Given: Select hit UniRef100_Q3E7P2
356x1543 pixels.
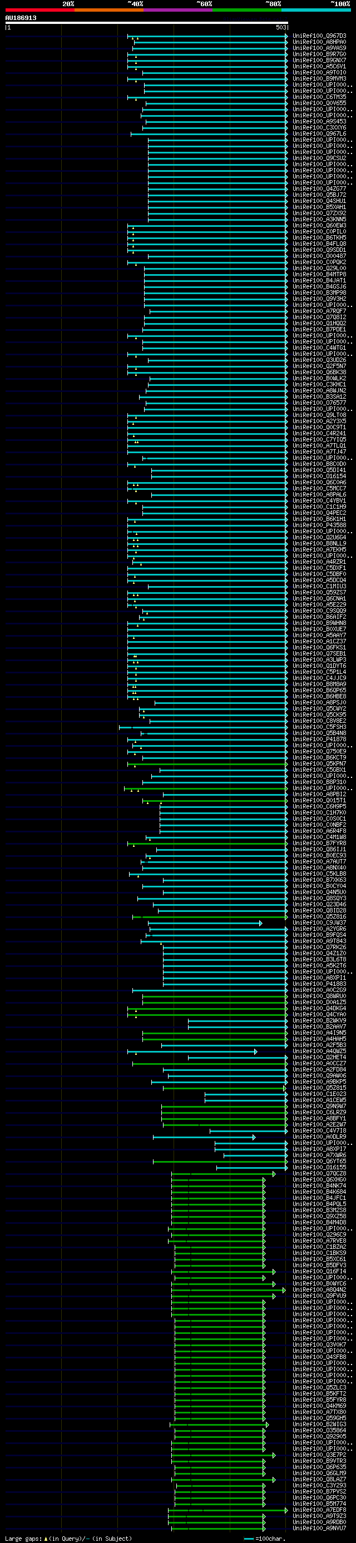Looking at the screenshot, I should [x=319, y=1455].
